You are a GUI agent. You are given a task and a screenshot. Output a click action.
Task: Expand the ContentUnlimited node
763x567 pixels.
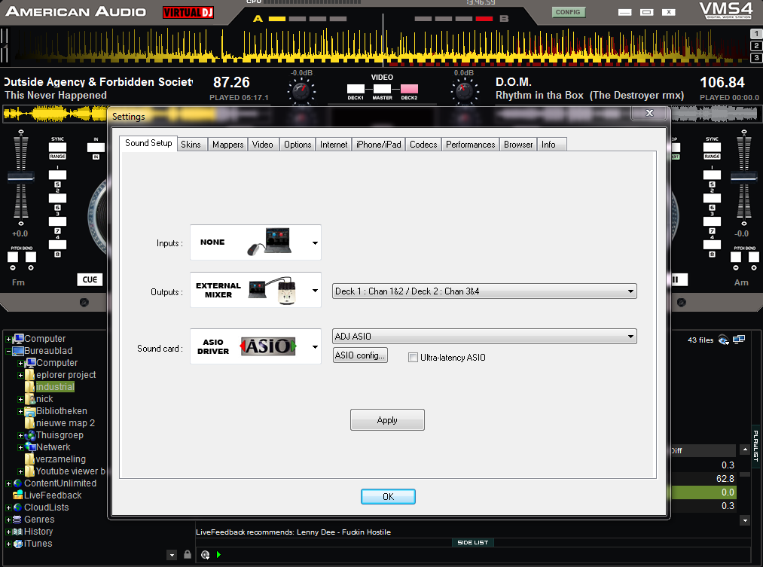coord(8,484)
